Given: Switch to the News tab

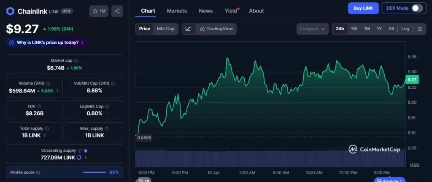Looking at the screenshot, I should tap(206, 11).
